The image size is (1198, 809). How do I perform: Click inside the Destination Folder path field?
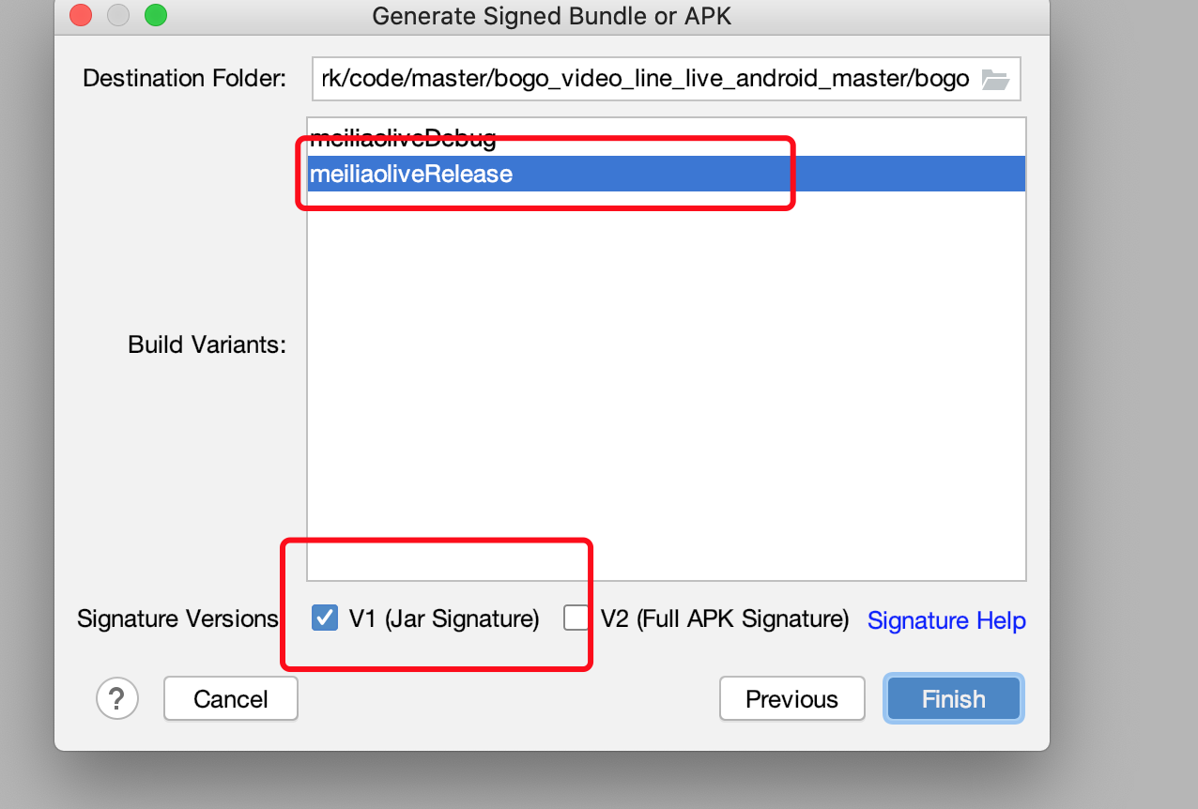644,79
